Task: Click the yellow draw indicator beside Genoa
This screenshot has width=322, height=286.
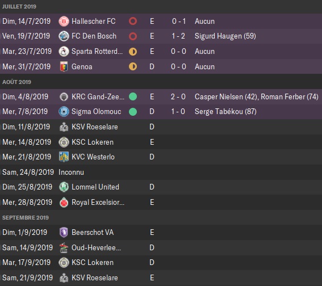Action: point(133,66)
